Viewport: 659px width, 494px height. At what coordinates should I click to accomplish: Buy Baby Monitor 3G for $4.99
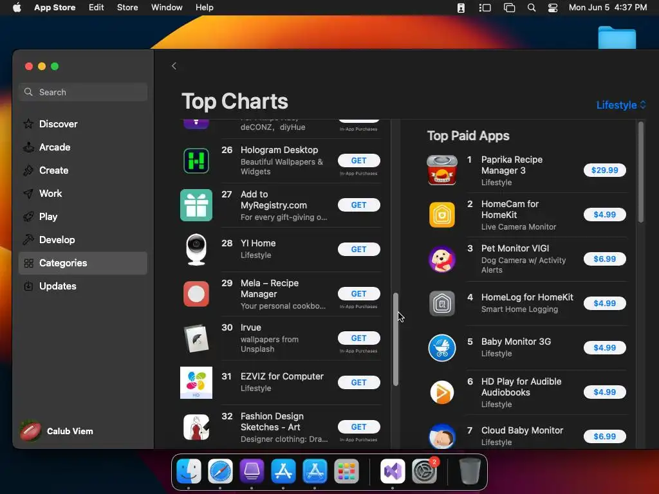click(x=605, y=348)
